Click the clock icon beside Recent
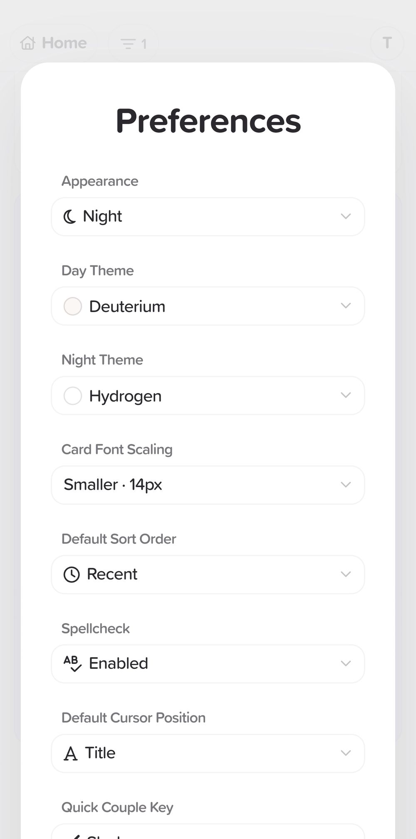The height and width of the screenshot is (839, 416). (72, 574)
